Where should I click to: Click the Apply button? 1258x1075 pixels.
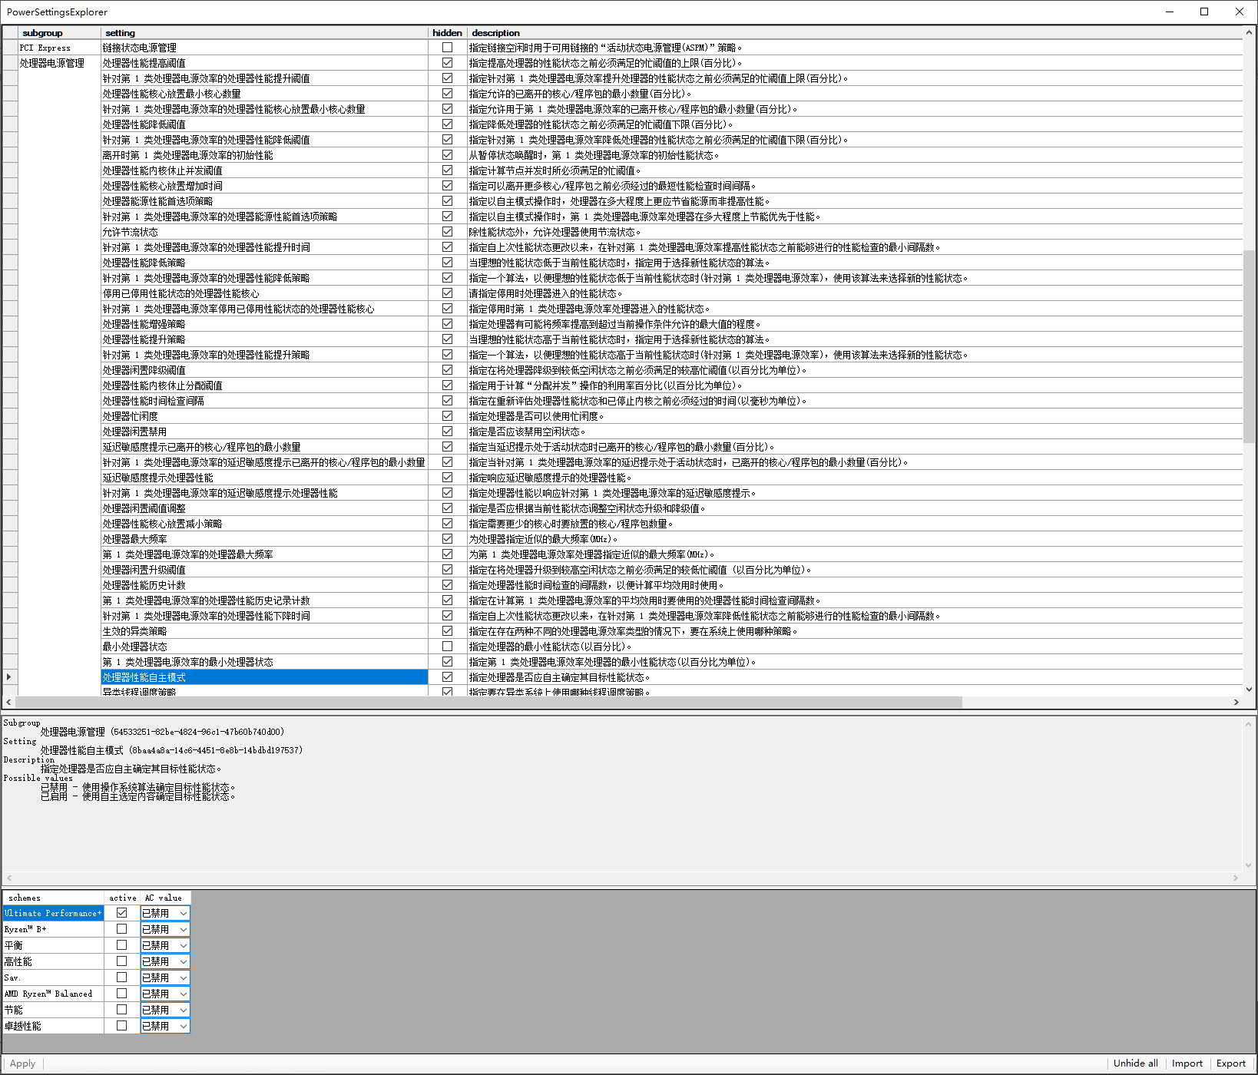click(x=22, y=1063)
